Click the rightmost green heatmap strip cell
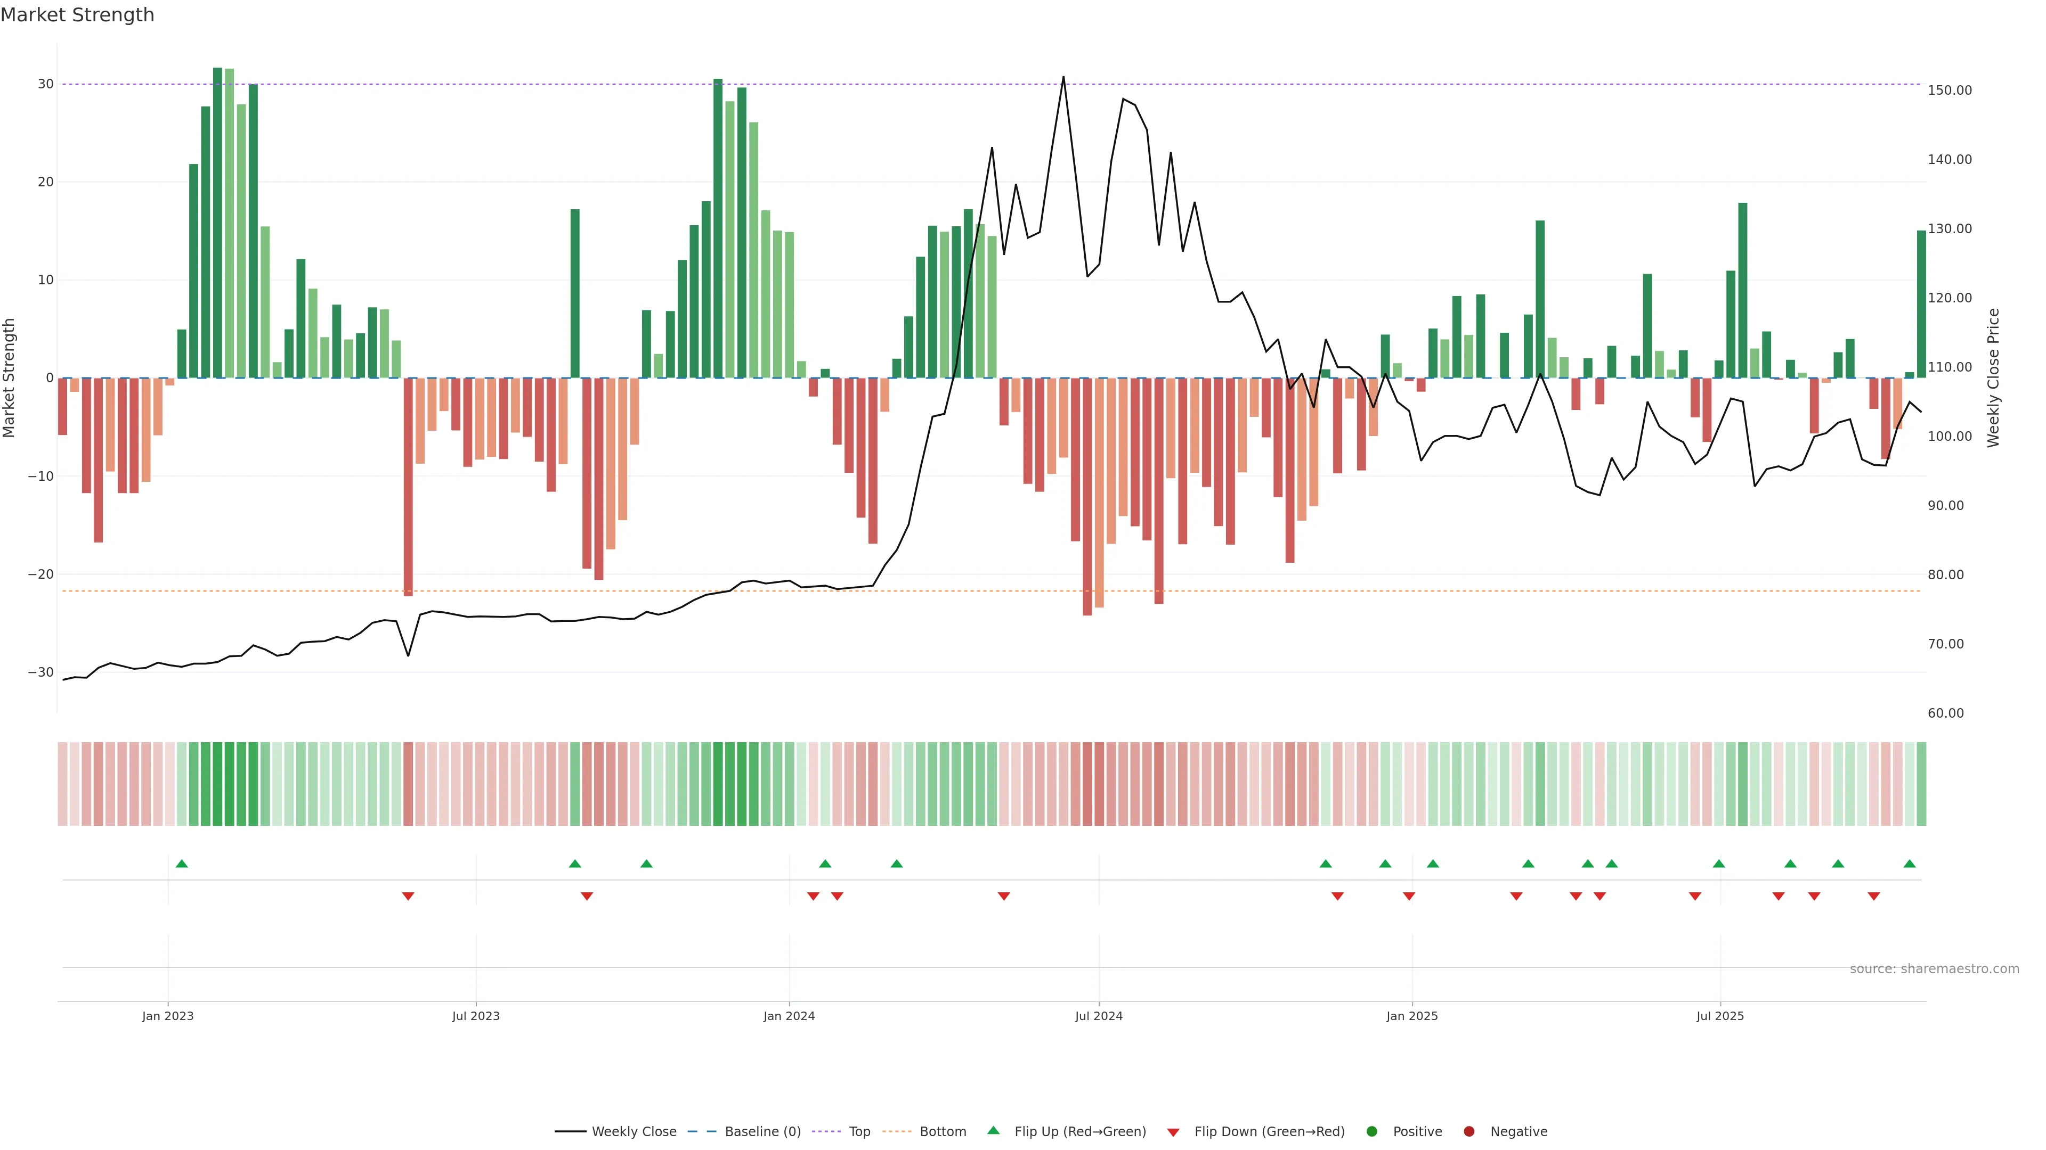This screenshot has height=1150, width=2046. point(1921,784)
